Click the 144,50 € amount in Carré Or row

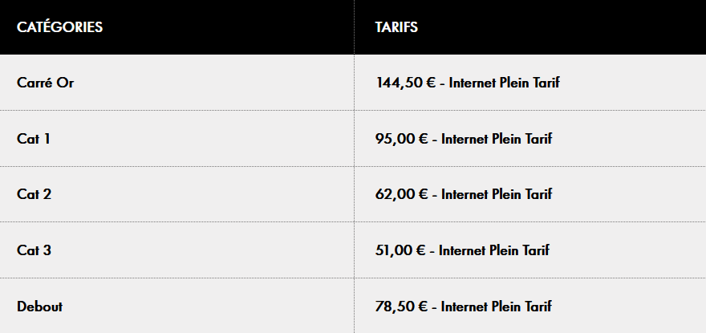click(405, 83)
